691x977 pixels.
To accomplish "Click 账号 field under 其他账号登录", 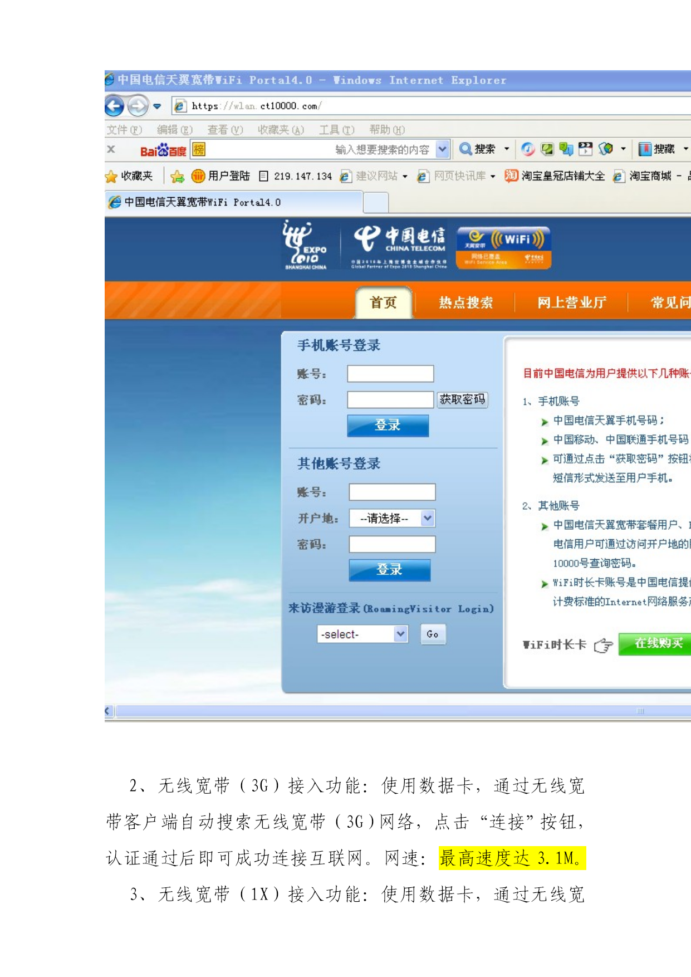I will click(392, 492).
